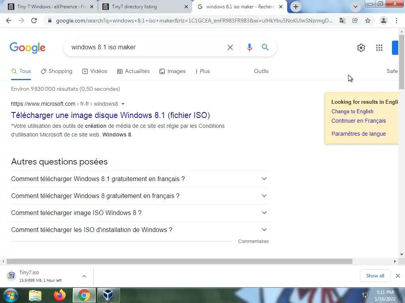Choose Change to English
The width and height of the screenshot is (405, 303).
click(x=352, y=112)
